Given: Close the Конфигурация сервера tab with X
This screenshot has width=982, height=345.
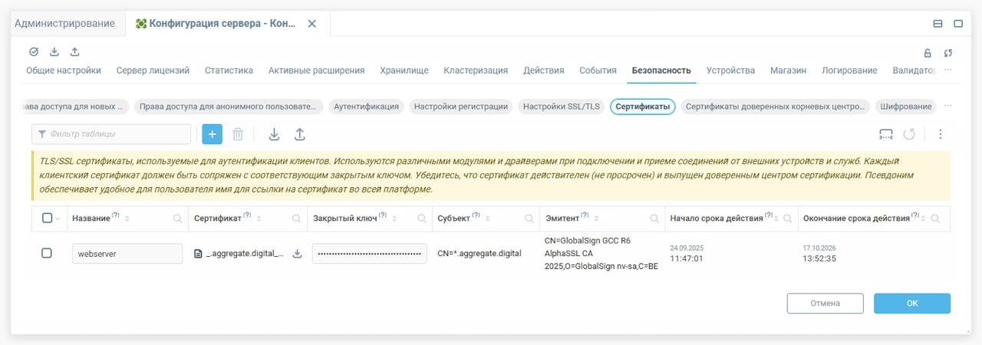Looking at the screenshot, I should pos(311,24).
